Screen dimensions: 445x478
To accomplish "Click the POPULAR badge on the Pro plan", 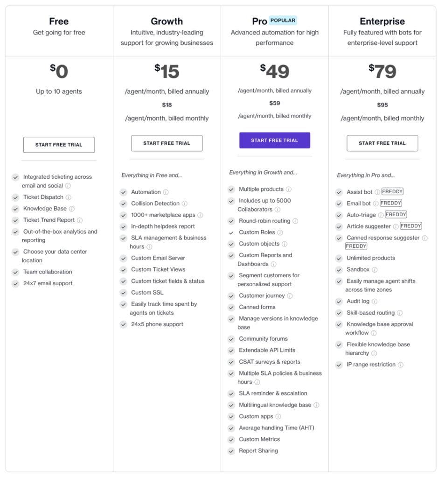I will (282, 21).
